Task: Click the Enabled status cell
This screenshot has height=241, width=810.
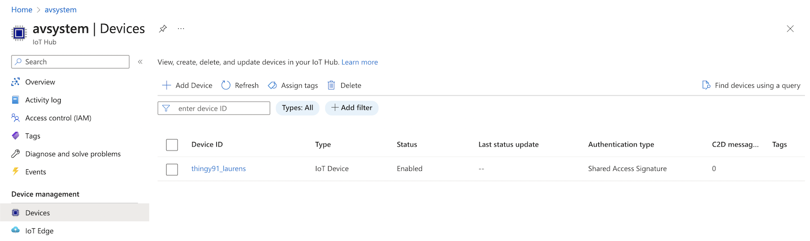Action: tap(410, 168)
